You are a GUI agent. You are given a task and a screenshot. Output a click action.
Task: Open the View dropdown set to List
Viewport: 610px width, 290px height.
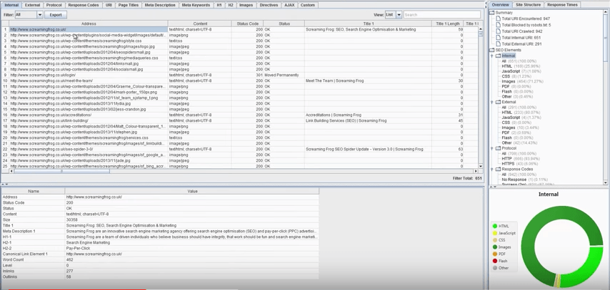click(394, 15)
